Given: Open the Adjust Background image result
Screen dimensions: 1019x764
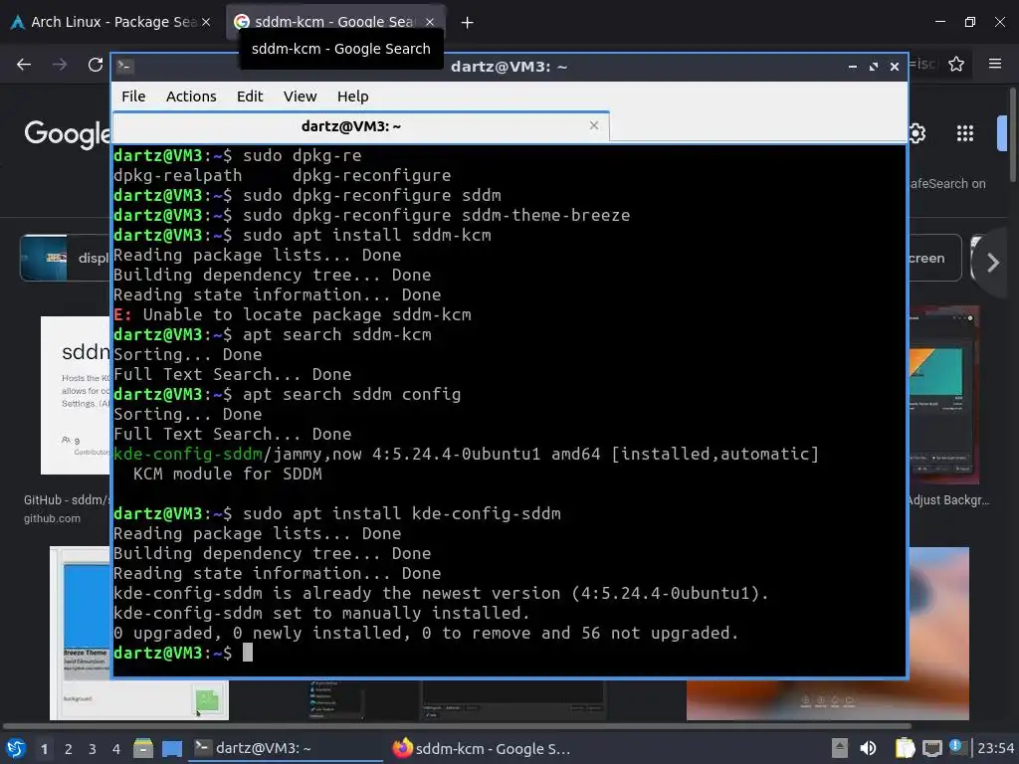Looking at the screenshot, I should click(x=943, y=395).
